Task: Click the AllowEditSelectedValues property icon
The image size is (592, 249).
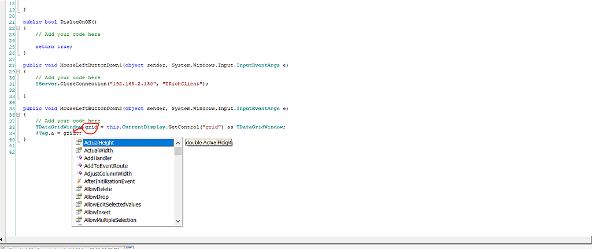Action: pos(79,205)
